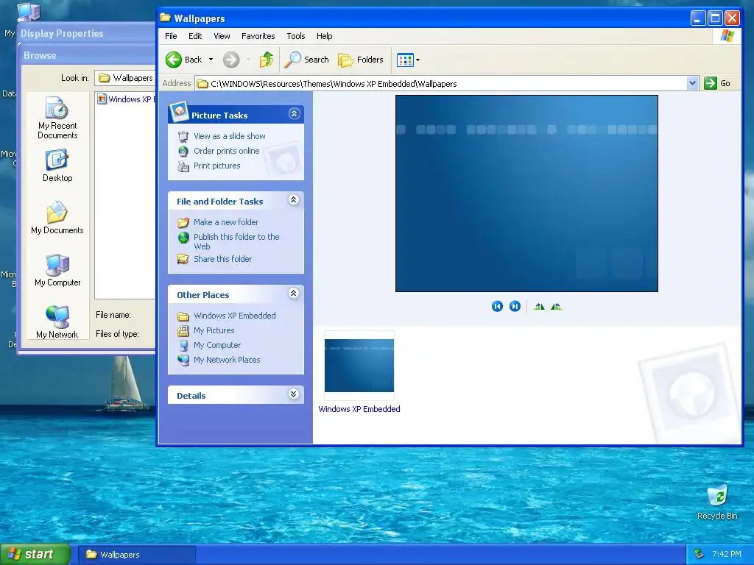Click the Share this folder icon
The height and width of the screenshot is (565, 754).
183,259
